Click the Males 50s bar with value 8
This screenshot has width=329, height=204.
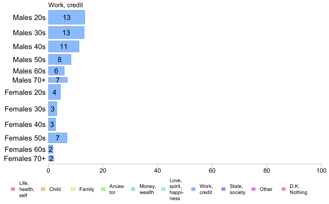pyautogui.click(x=60, y=60)
